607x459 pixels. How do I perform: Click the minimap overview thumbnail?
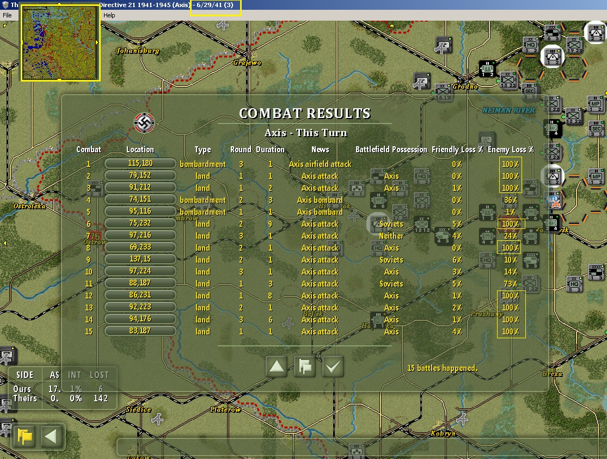point(60,42)
